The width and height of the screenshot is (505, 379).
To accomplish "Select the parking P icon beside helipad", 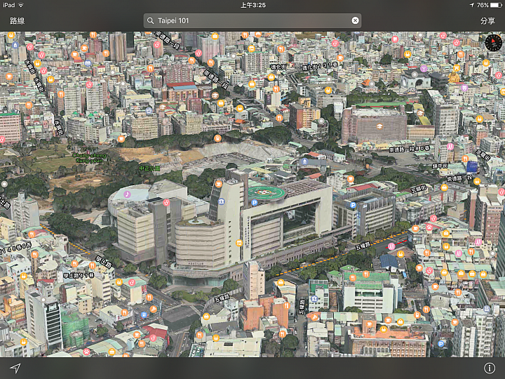I will (x=255, y=203).
